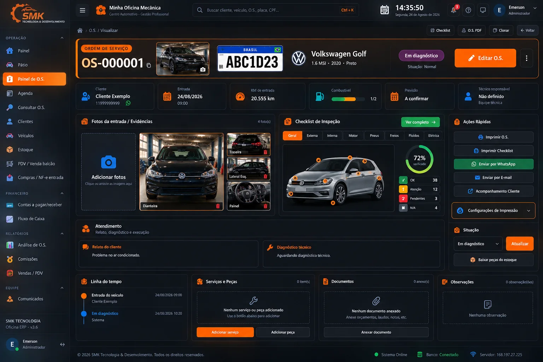543x362 pixels.
Task: Click the Anexar documento button
Action: click(x=376, y=332)
